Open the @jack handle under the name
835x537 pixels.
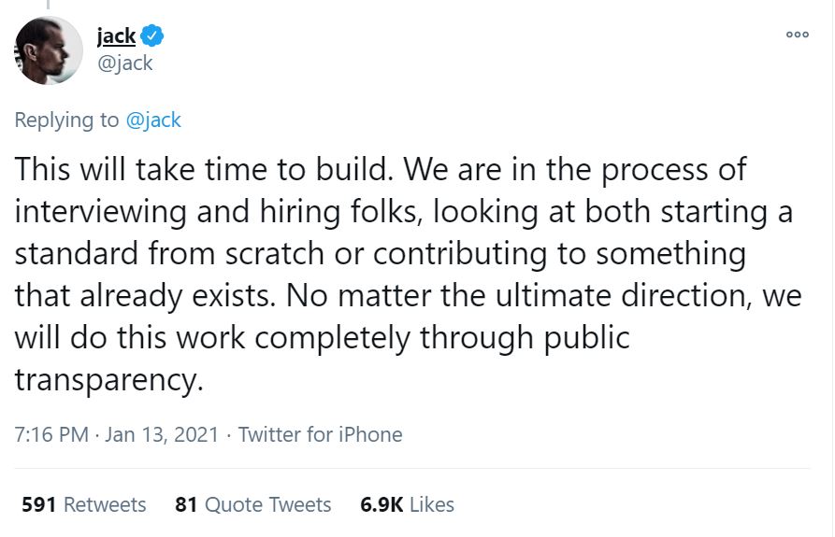(124, 64)
